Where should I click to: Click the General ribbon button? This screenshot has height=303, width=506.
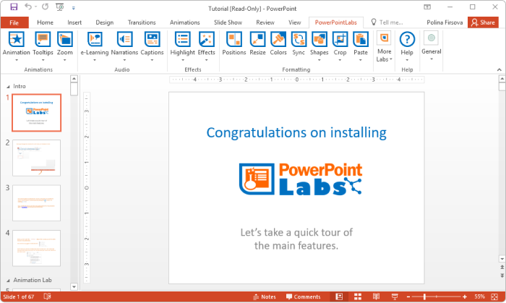tap(431, 46)
